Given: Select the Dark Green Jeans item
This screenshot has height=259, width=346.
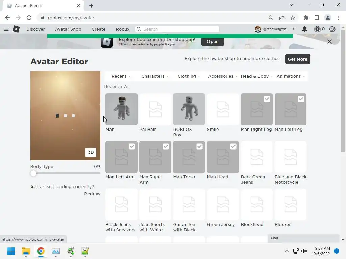Looking at the screenshot, I should point(257,157).
